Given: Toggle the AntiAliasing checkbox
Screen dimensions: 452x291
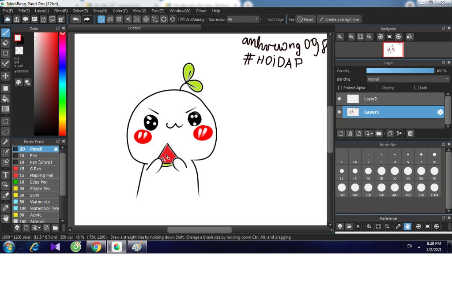Looking at the screenshot, I should click(182, 19).
